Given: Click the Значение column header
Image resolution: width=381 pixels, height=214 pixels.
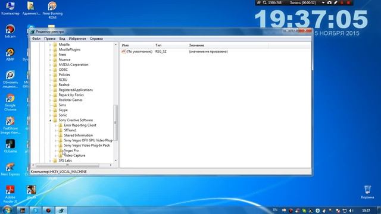Looking at the screenshot, I should coord(228,45).
